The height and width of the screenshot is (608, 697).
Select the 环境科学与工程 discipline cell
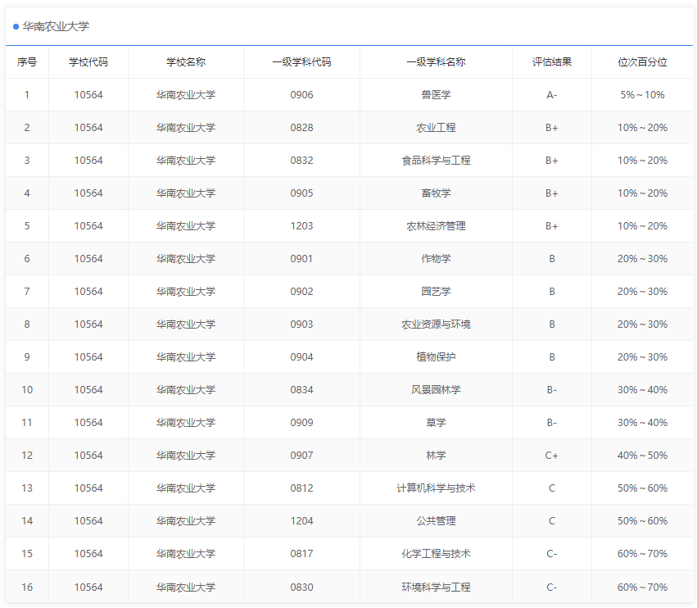pos(436,587)
